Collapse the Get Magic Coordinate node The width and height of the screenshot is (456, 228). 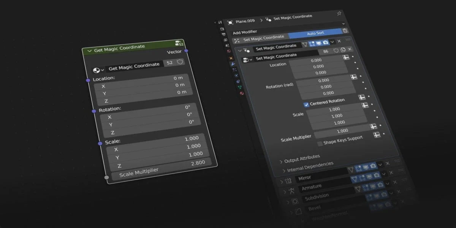pos(90,51)
